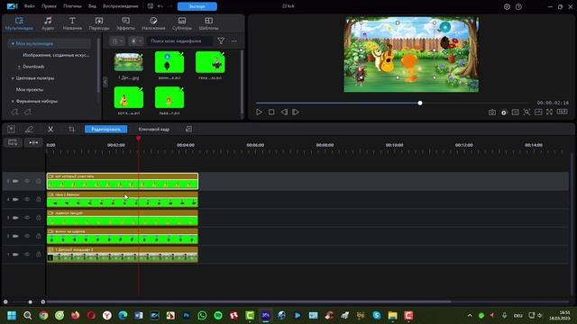The height and width of the screenshot is (324, 577).
Task: Toggle fullscreen preview
Action: click(549, 112)
